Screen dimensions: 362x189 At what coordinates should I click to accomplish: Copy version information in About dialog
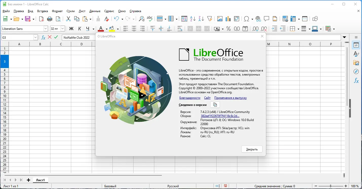click(215, 105)
